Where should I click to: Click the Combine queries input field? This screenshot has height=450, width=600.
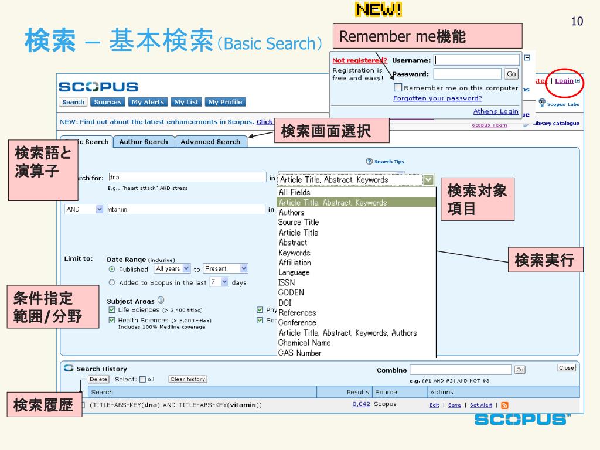461,370
